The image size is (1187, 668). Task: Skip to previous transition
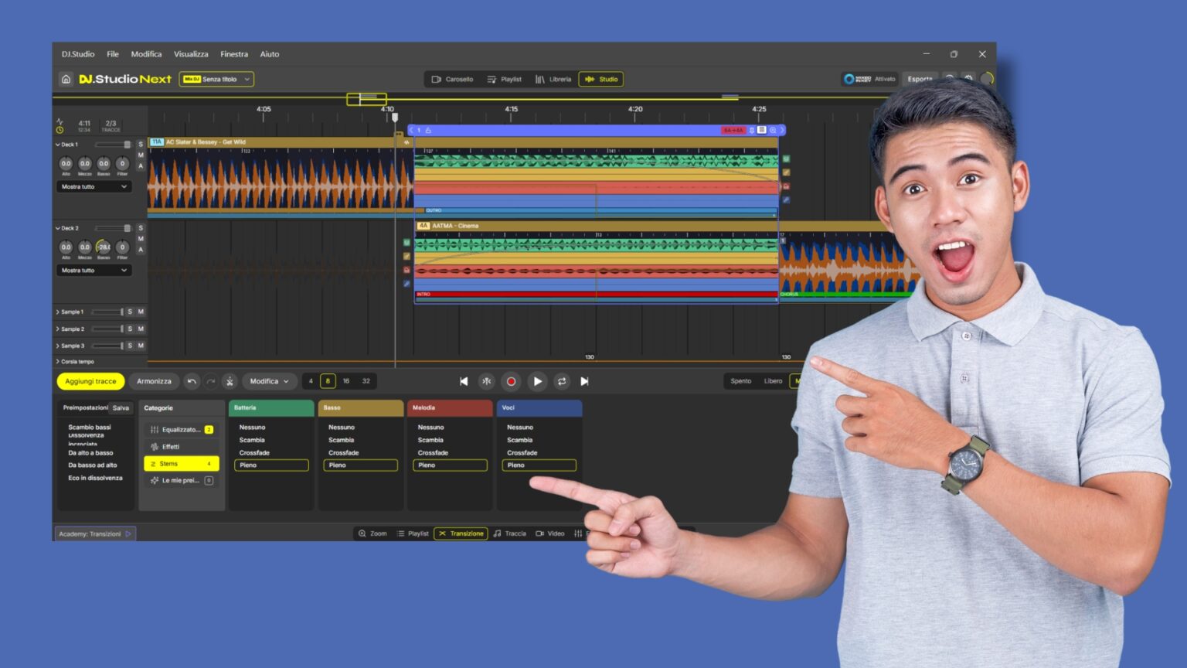pos(464,381)
